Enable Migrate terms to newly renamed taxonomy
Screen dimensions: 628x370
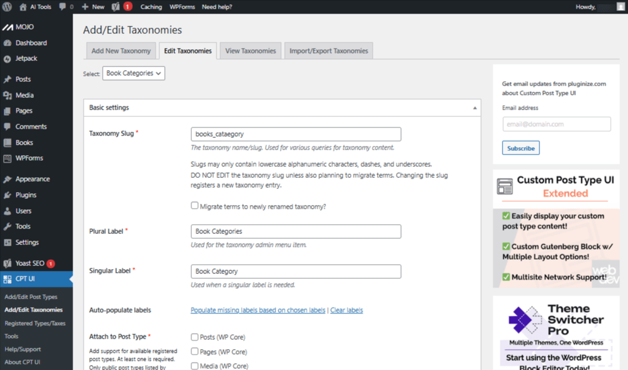194,206
